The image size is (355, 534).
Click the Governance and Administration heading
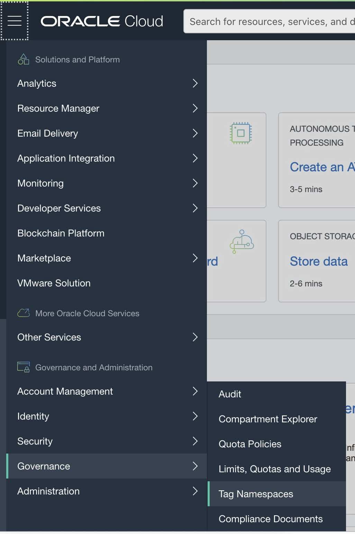[94, 368]
